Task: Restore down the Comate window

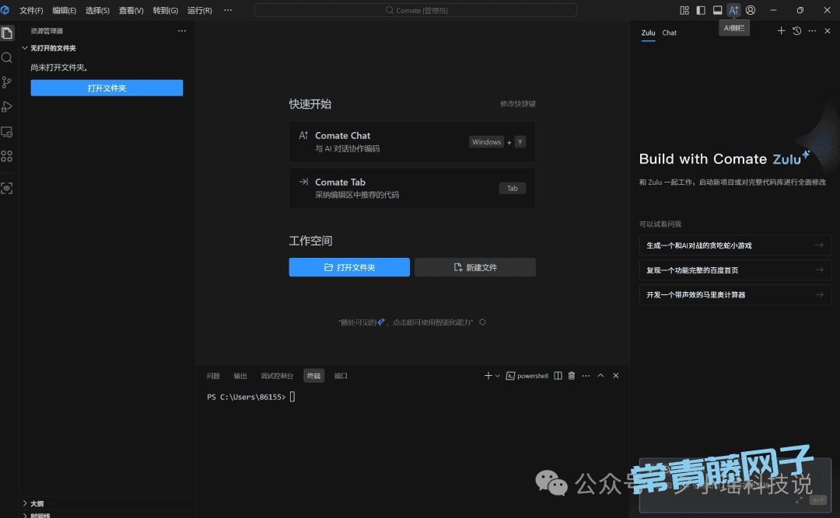Action: pyautogui.click(x=800, y=10)
